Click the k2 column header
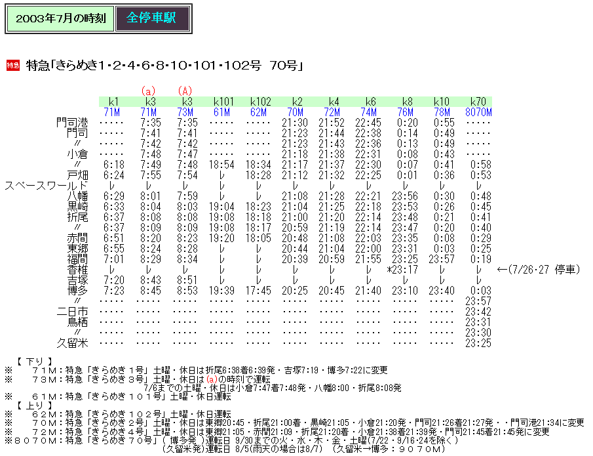 (297, 102)
